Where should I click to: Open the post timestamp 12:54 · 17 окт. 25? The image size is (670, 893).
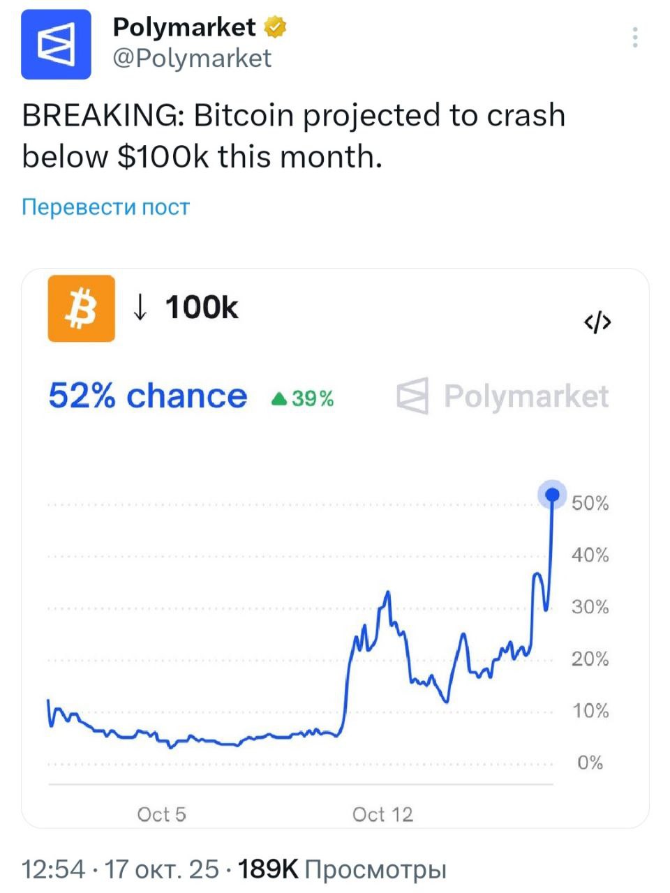tap(120, 869)
